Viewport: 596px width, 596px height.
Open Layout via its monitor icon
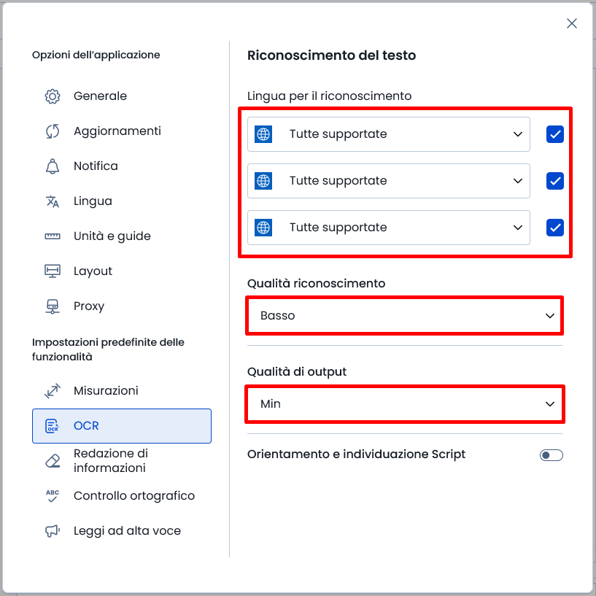coord(53,271)
